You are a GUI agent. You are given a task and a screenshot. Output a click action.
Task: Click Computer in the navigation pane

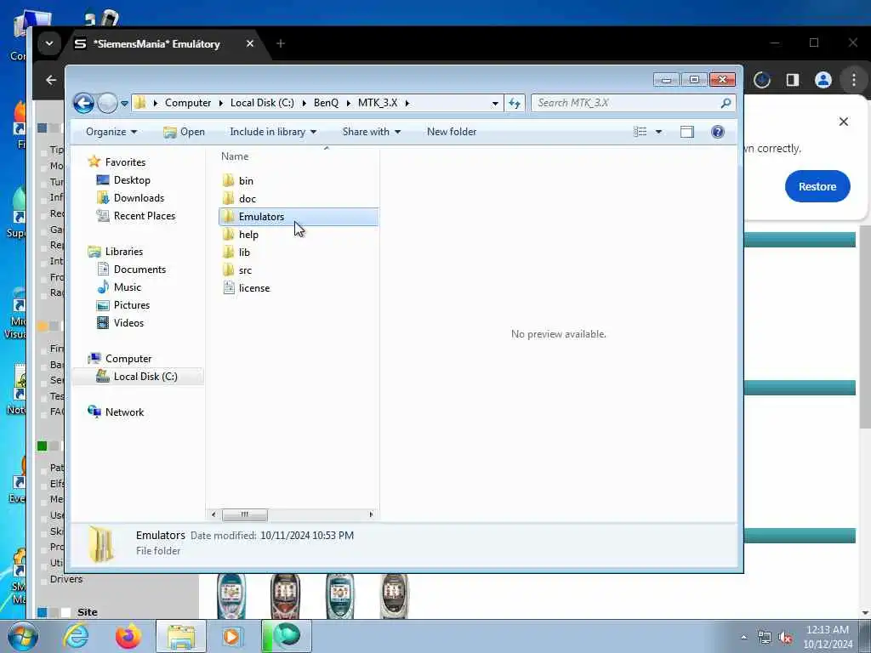pos(128,359)
